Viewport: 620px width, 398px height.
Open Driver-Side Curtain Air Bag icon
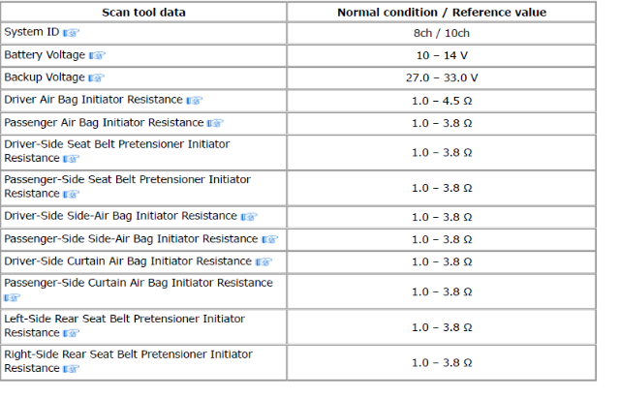pyautogui.click(x=263, y=262)
